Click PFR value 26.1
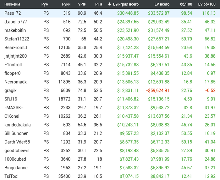The image size is (220, 180). [98, 116]
